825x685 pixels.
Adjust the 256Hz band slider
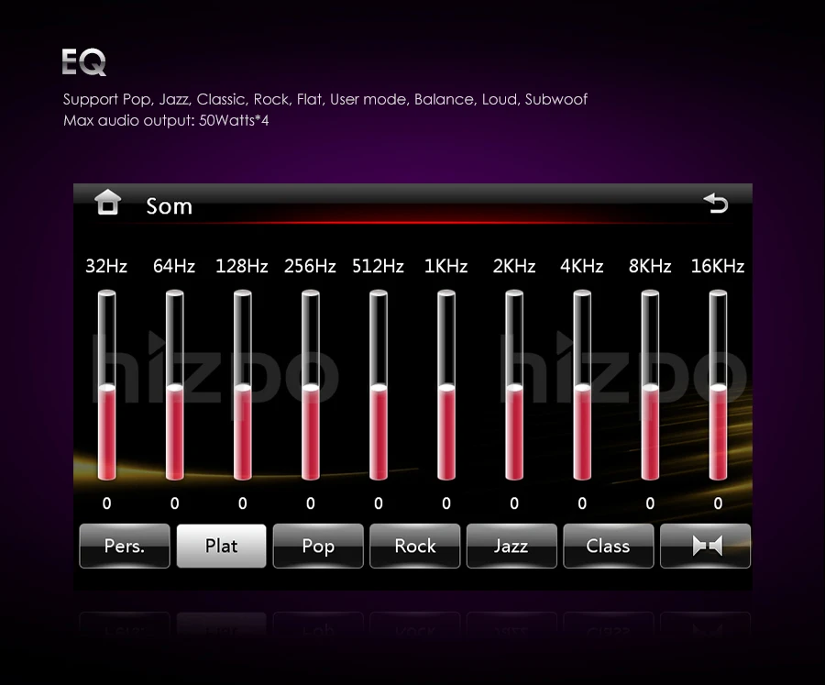pyautogui.click(x=311, y=385)
